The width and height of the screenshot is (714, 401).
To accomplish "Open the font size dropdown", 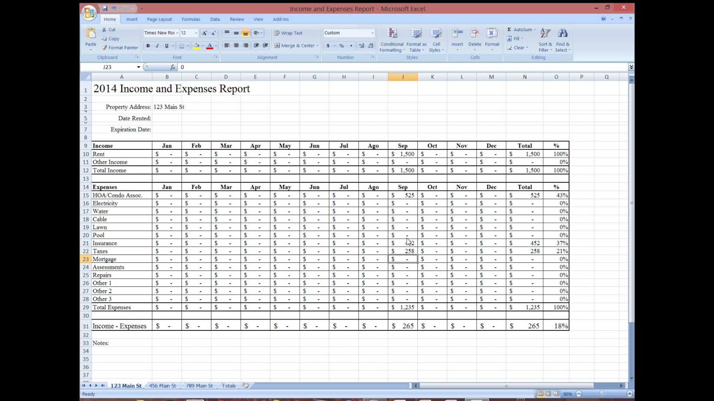I will tap(196, 33).
